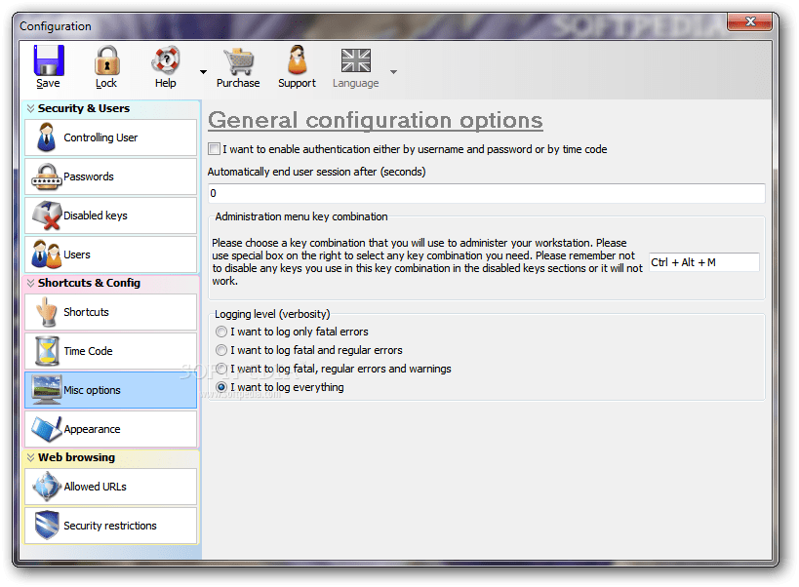Open the Time Code settings
Image resolution: width=799 pixels, height=587 pixels.
point(47,351)
